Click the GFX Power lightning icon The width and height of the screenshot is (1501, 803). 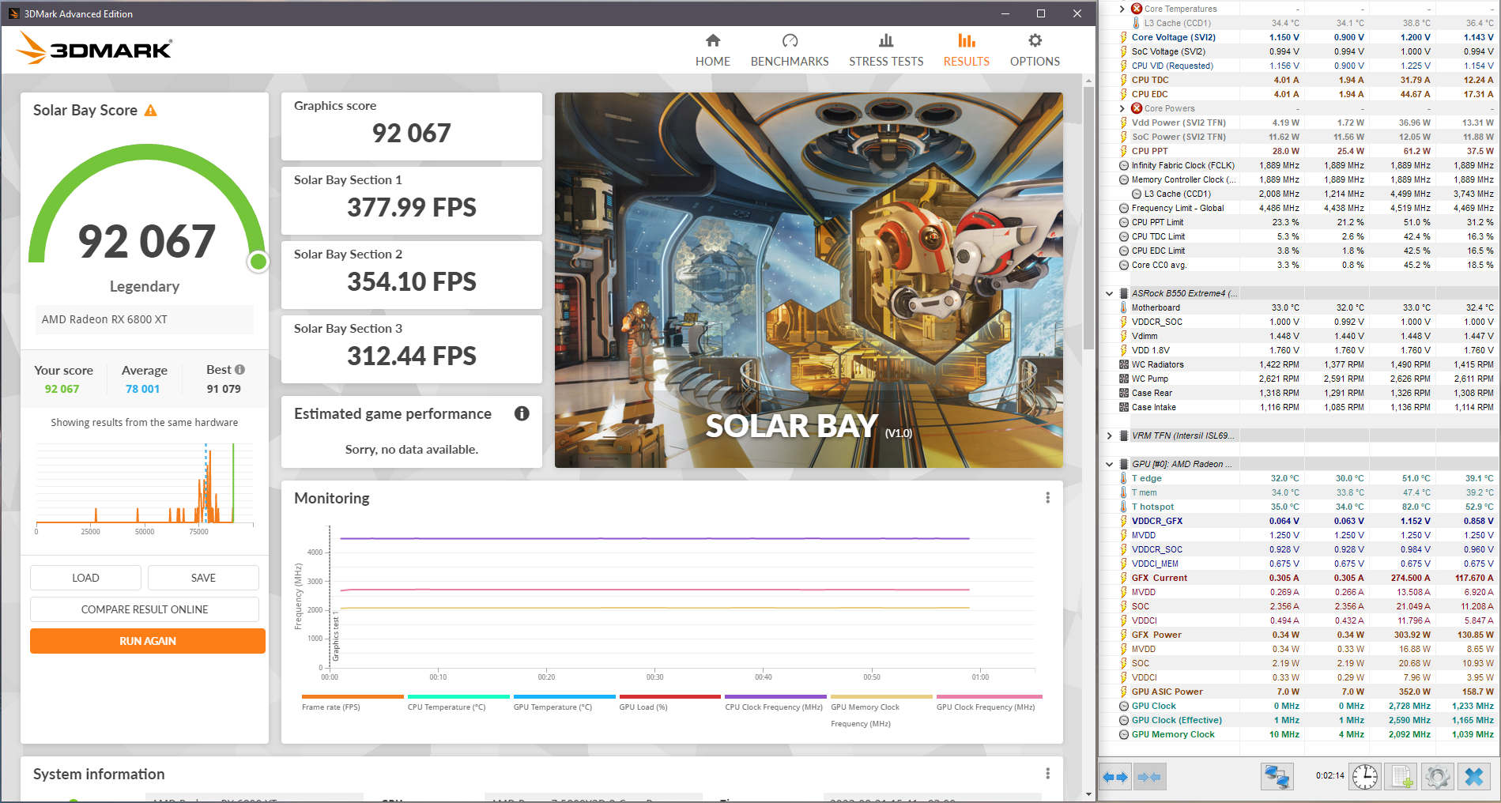1124,635
